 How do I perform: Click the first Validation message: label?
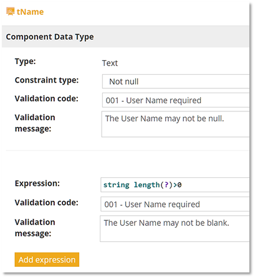35,123
